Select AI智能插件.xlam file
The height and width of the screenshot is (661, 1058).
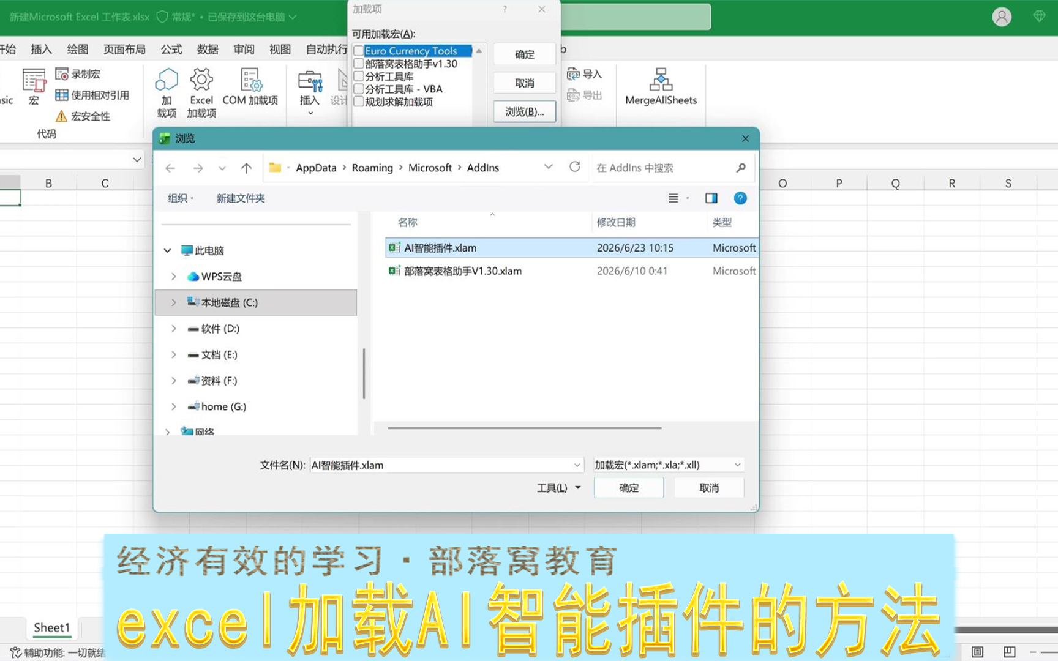click(x=572, y=248)
